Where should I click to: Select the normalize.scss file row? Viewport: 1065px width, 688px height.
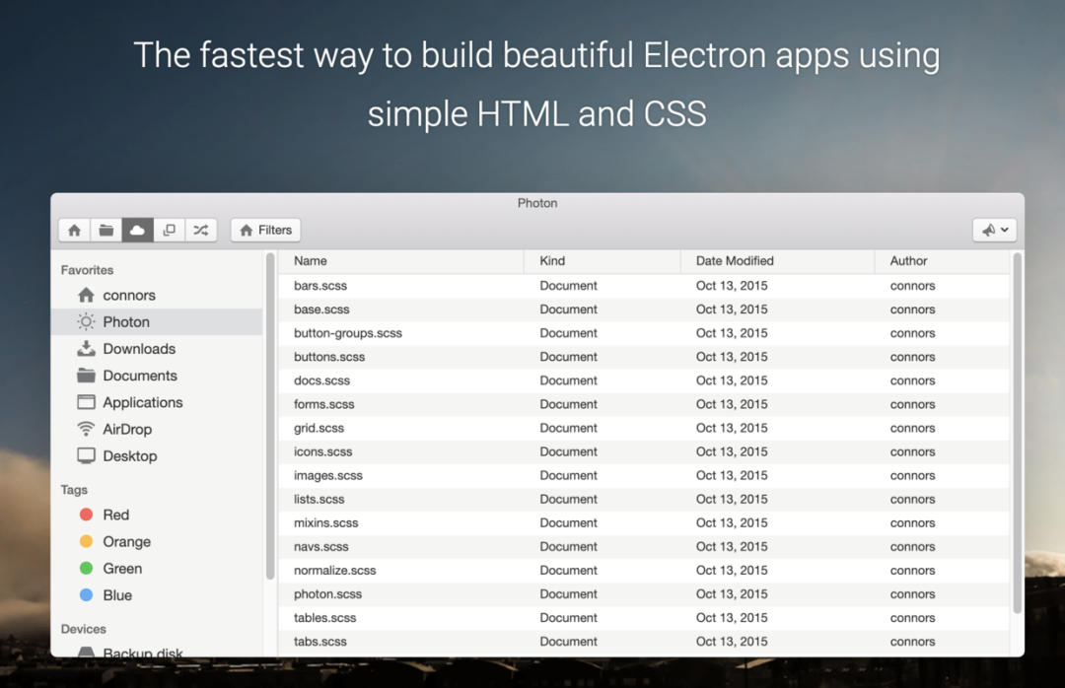click(x=643, y=571)
